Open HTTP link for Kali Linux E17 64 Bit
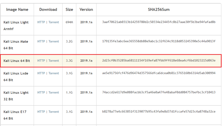 (41, 112)
